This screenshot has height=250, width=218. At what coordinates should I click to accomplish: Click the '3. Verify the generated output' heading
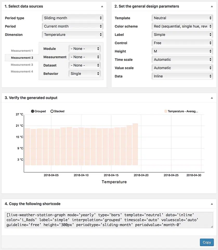31,98
